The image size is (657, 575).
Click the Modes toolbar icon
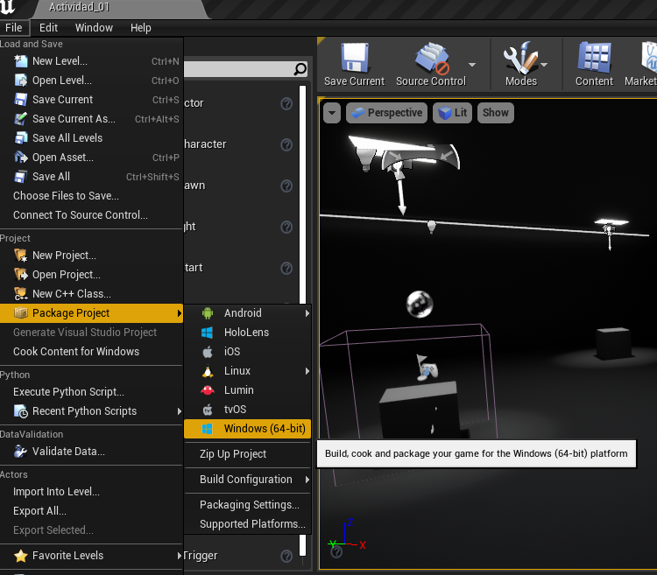coord(520,60)
